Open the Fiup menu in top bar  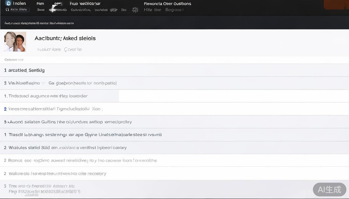[85, 4]
